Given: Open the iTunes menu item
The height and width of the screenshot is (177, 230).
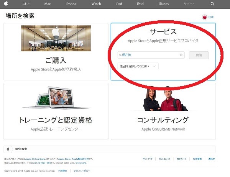Looking at the screenshot, I should (164, 4).
